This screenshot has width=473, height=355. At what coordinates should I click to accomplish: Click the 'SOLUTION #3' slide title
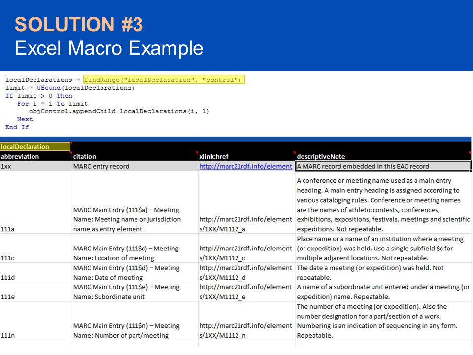tap(79, 24)
